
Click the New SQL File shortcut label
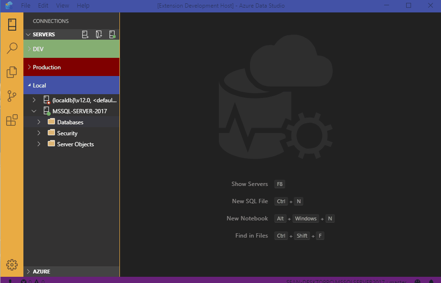[250, 201]
